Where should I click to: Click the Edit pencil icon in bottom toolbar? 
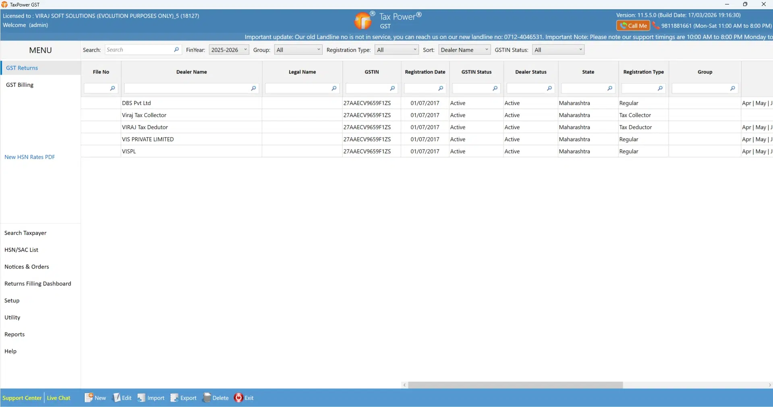(117, 398)
